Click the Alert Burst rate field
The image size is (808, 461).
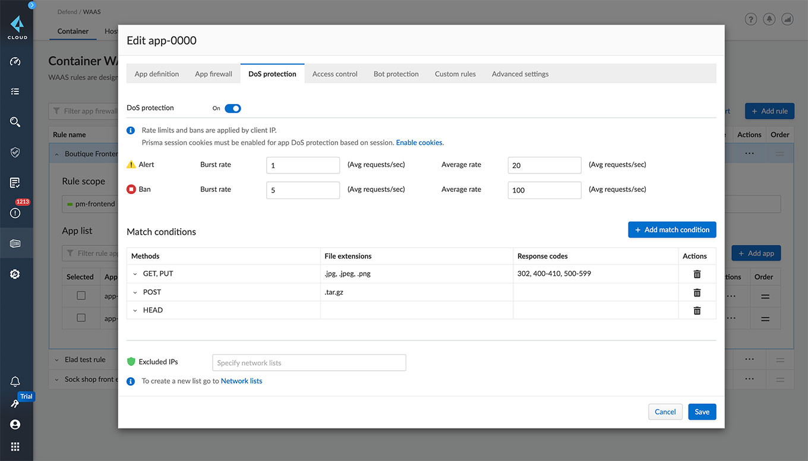302,165
